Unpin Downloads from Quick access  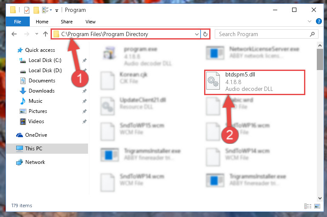(84, 91)
